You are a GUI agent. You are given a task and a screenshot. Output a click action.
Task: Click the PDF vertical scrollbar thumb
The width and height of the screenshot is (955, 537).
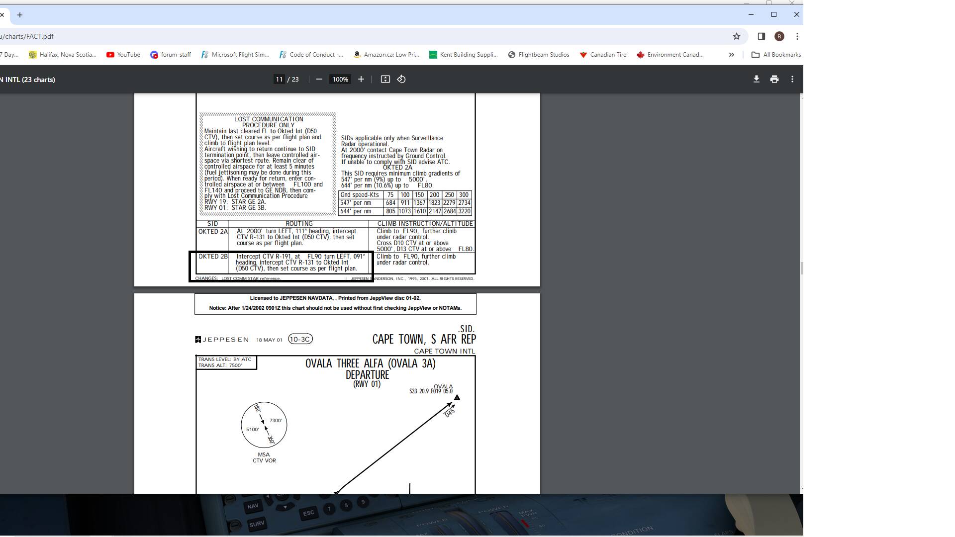(x=801, y=268)
